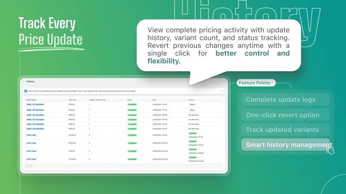Click Completed badge in the ₹700.00 row
346x194 pixels.
(132, 104)
